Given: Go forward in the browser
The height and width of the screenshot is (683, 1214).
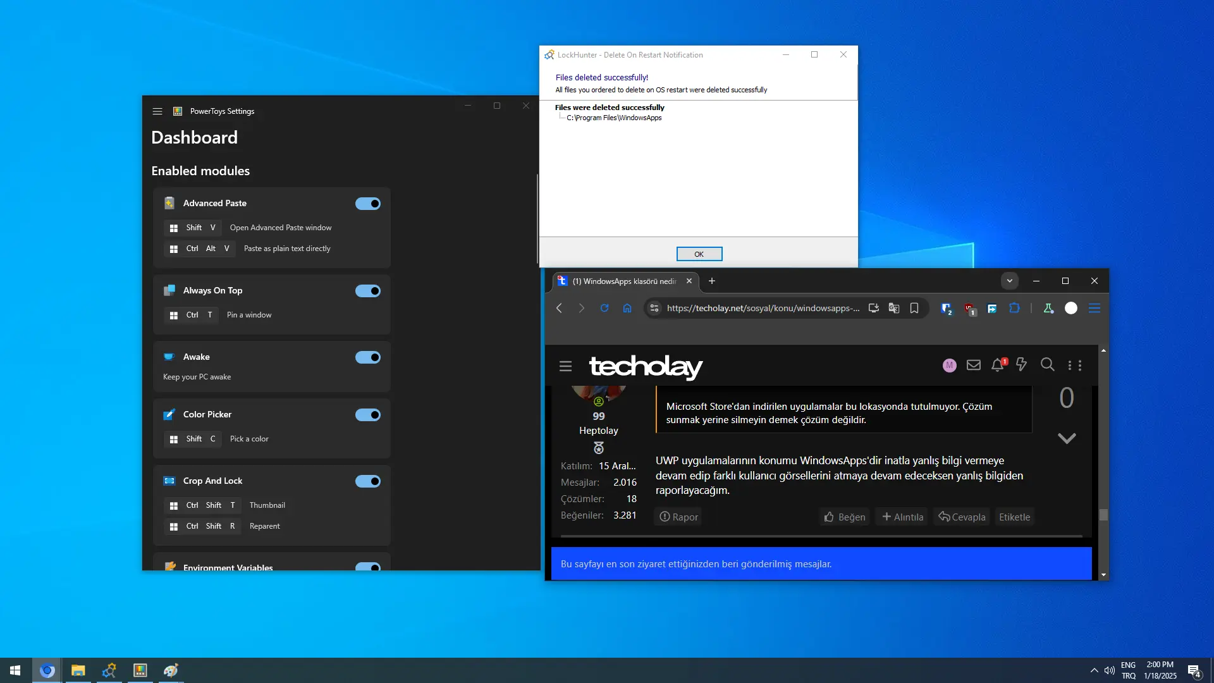Looking at the screenshot, I should [582, 308].
